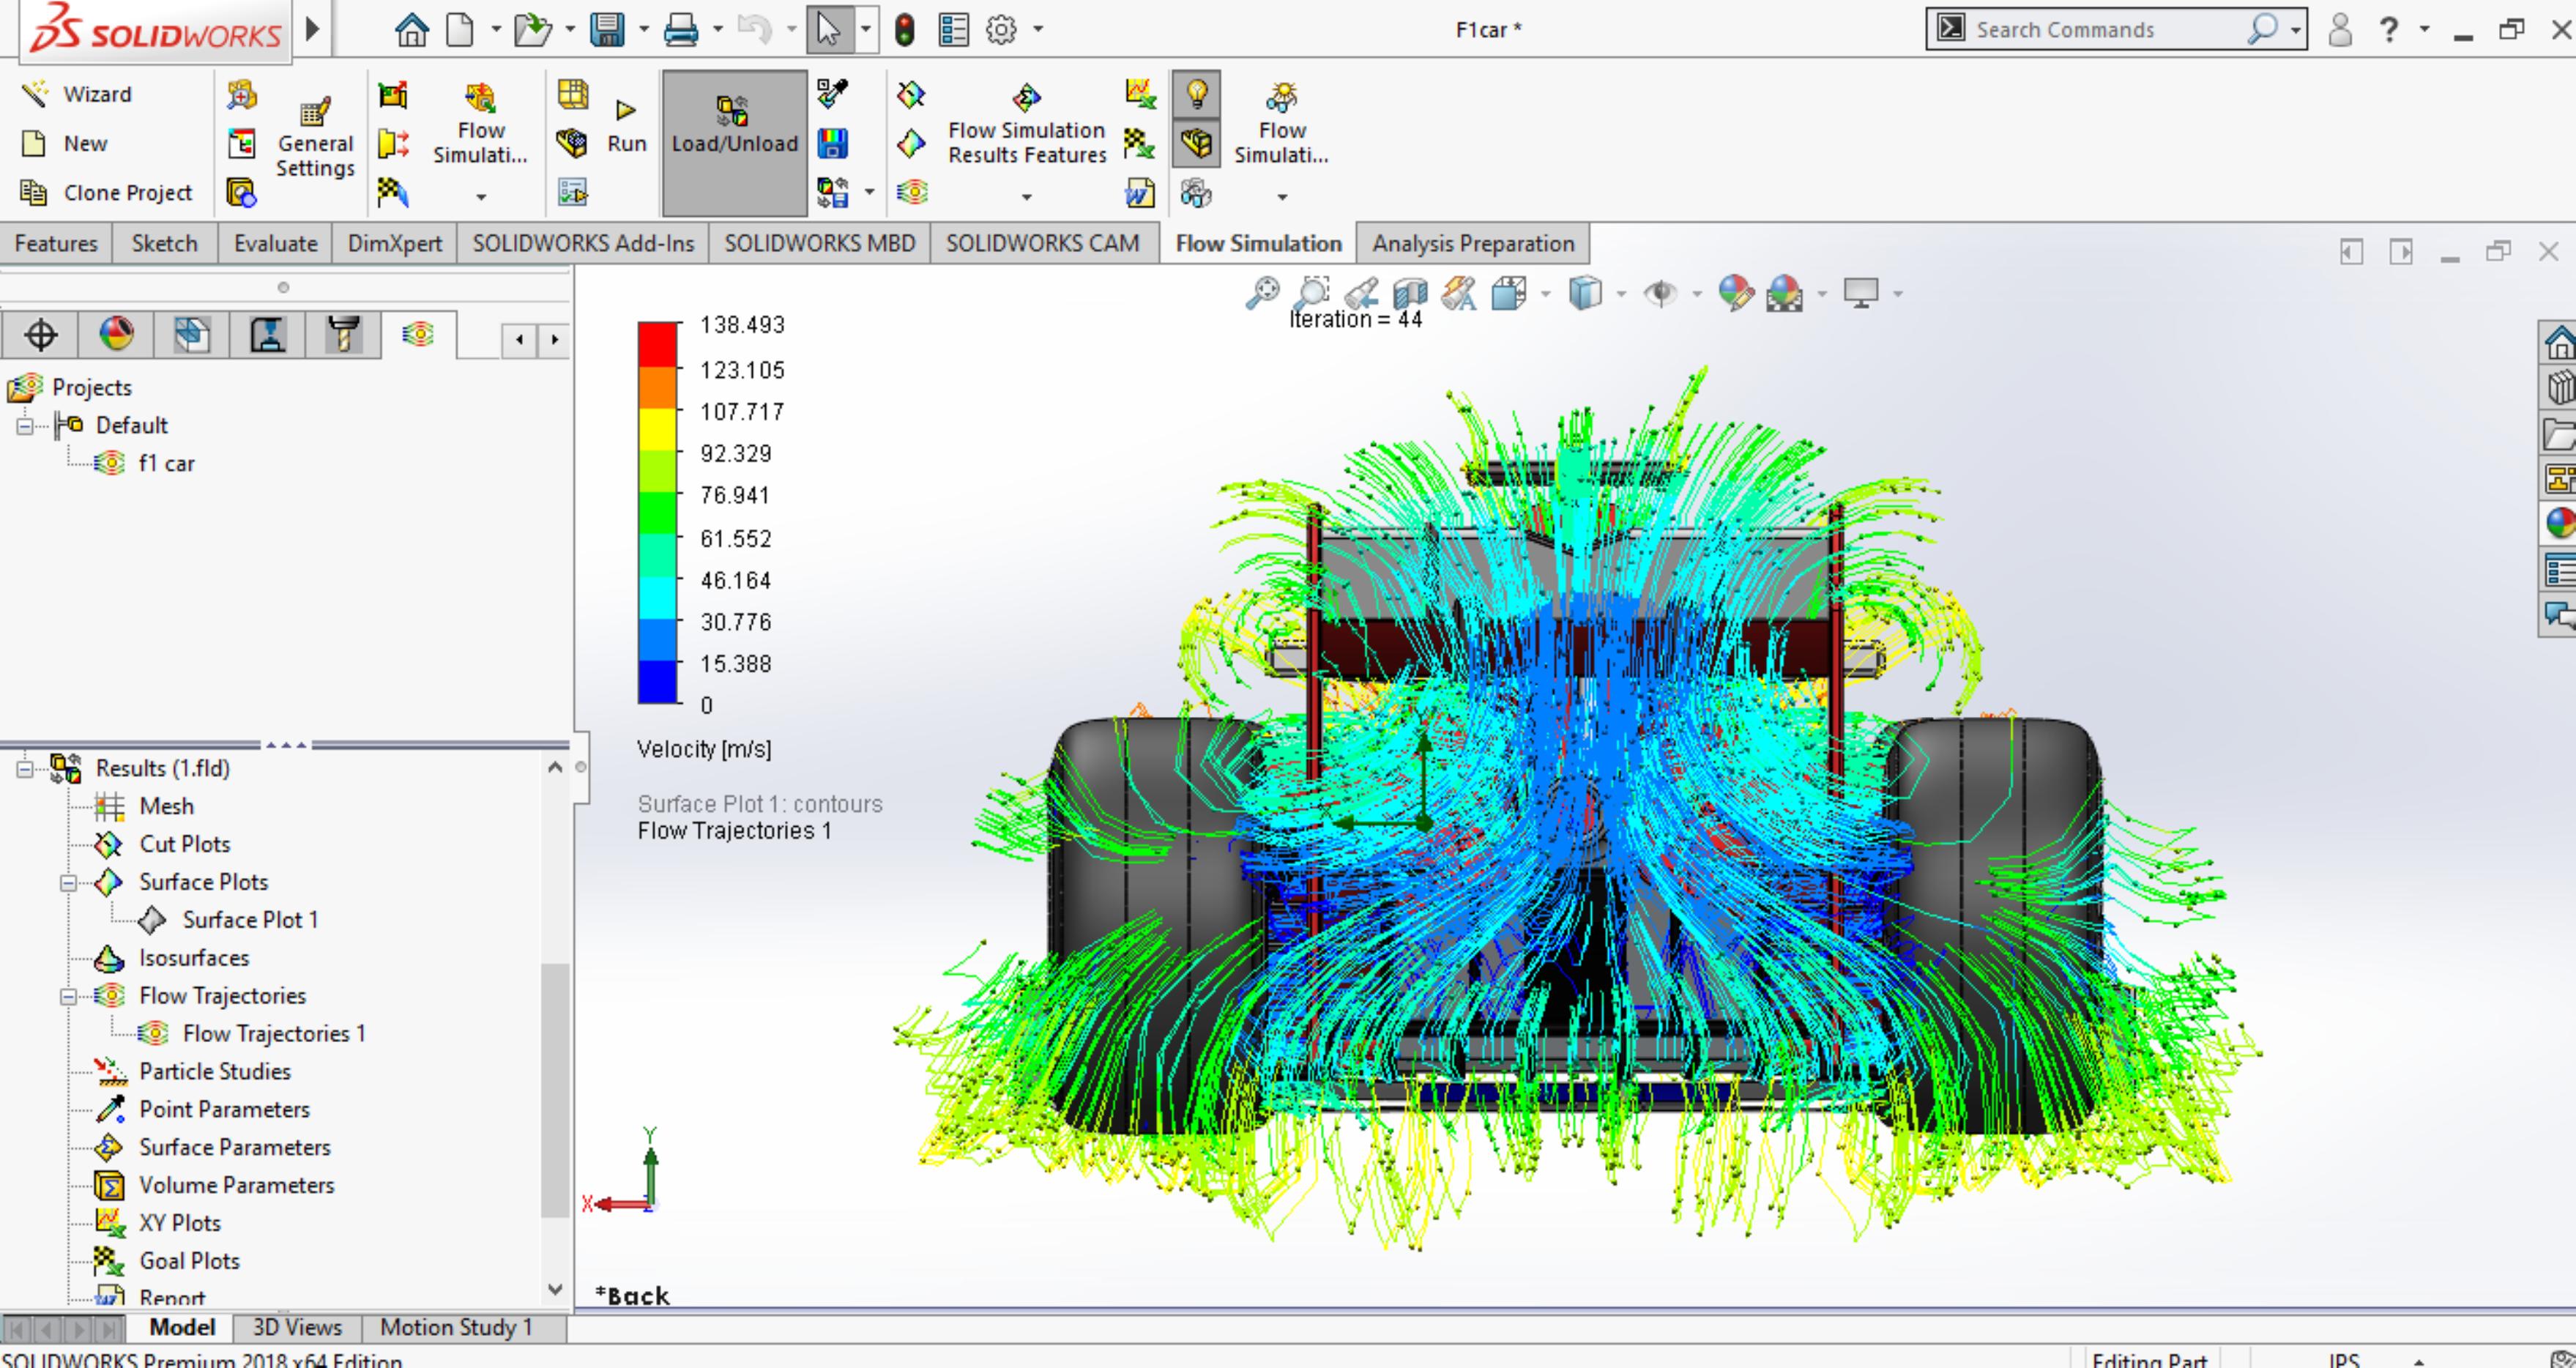2576x1368 pixels.
Task: Open the Motion Study 1 tab
Action: [456, 1327]
